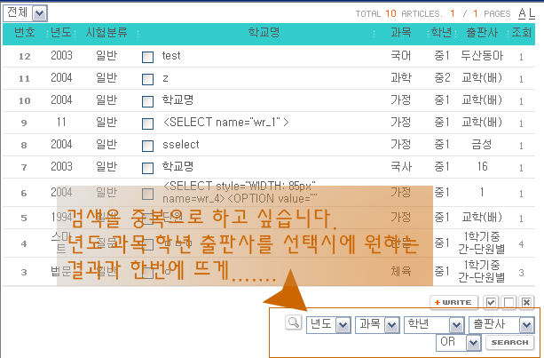Tick checkbox of row 9 SELECT name entry
This screenshot has height=358, width=544.
pos(148,123)
